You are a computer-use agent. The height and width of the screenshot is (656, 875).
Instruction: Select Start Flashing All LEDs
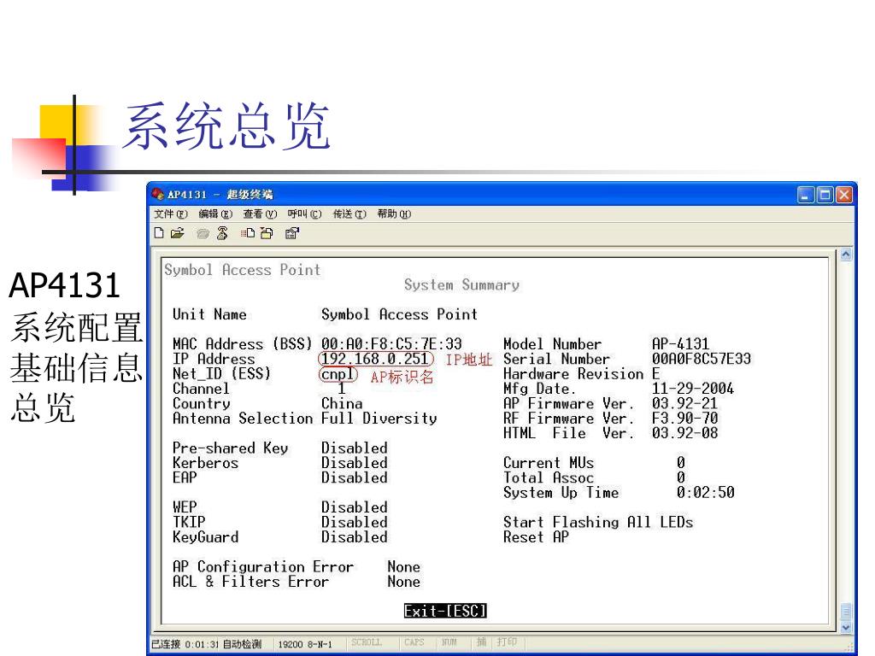[x=598, y=522]
